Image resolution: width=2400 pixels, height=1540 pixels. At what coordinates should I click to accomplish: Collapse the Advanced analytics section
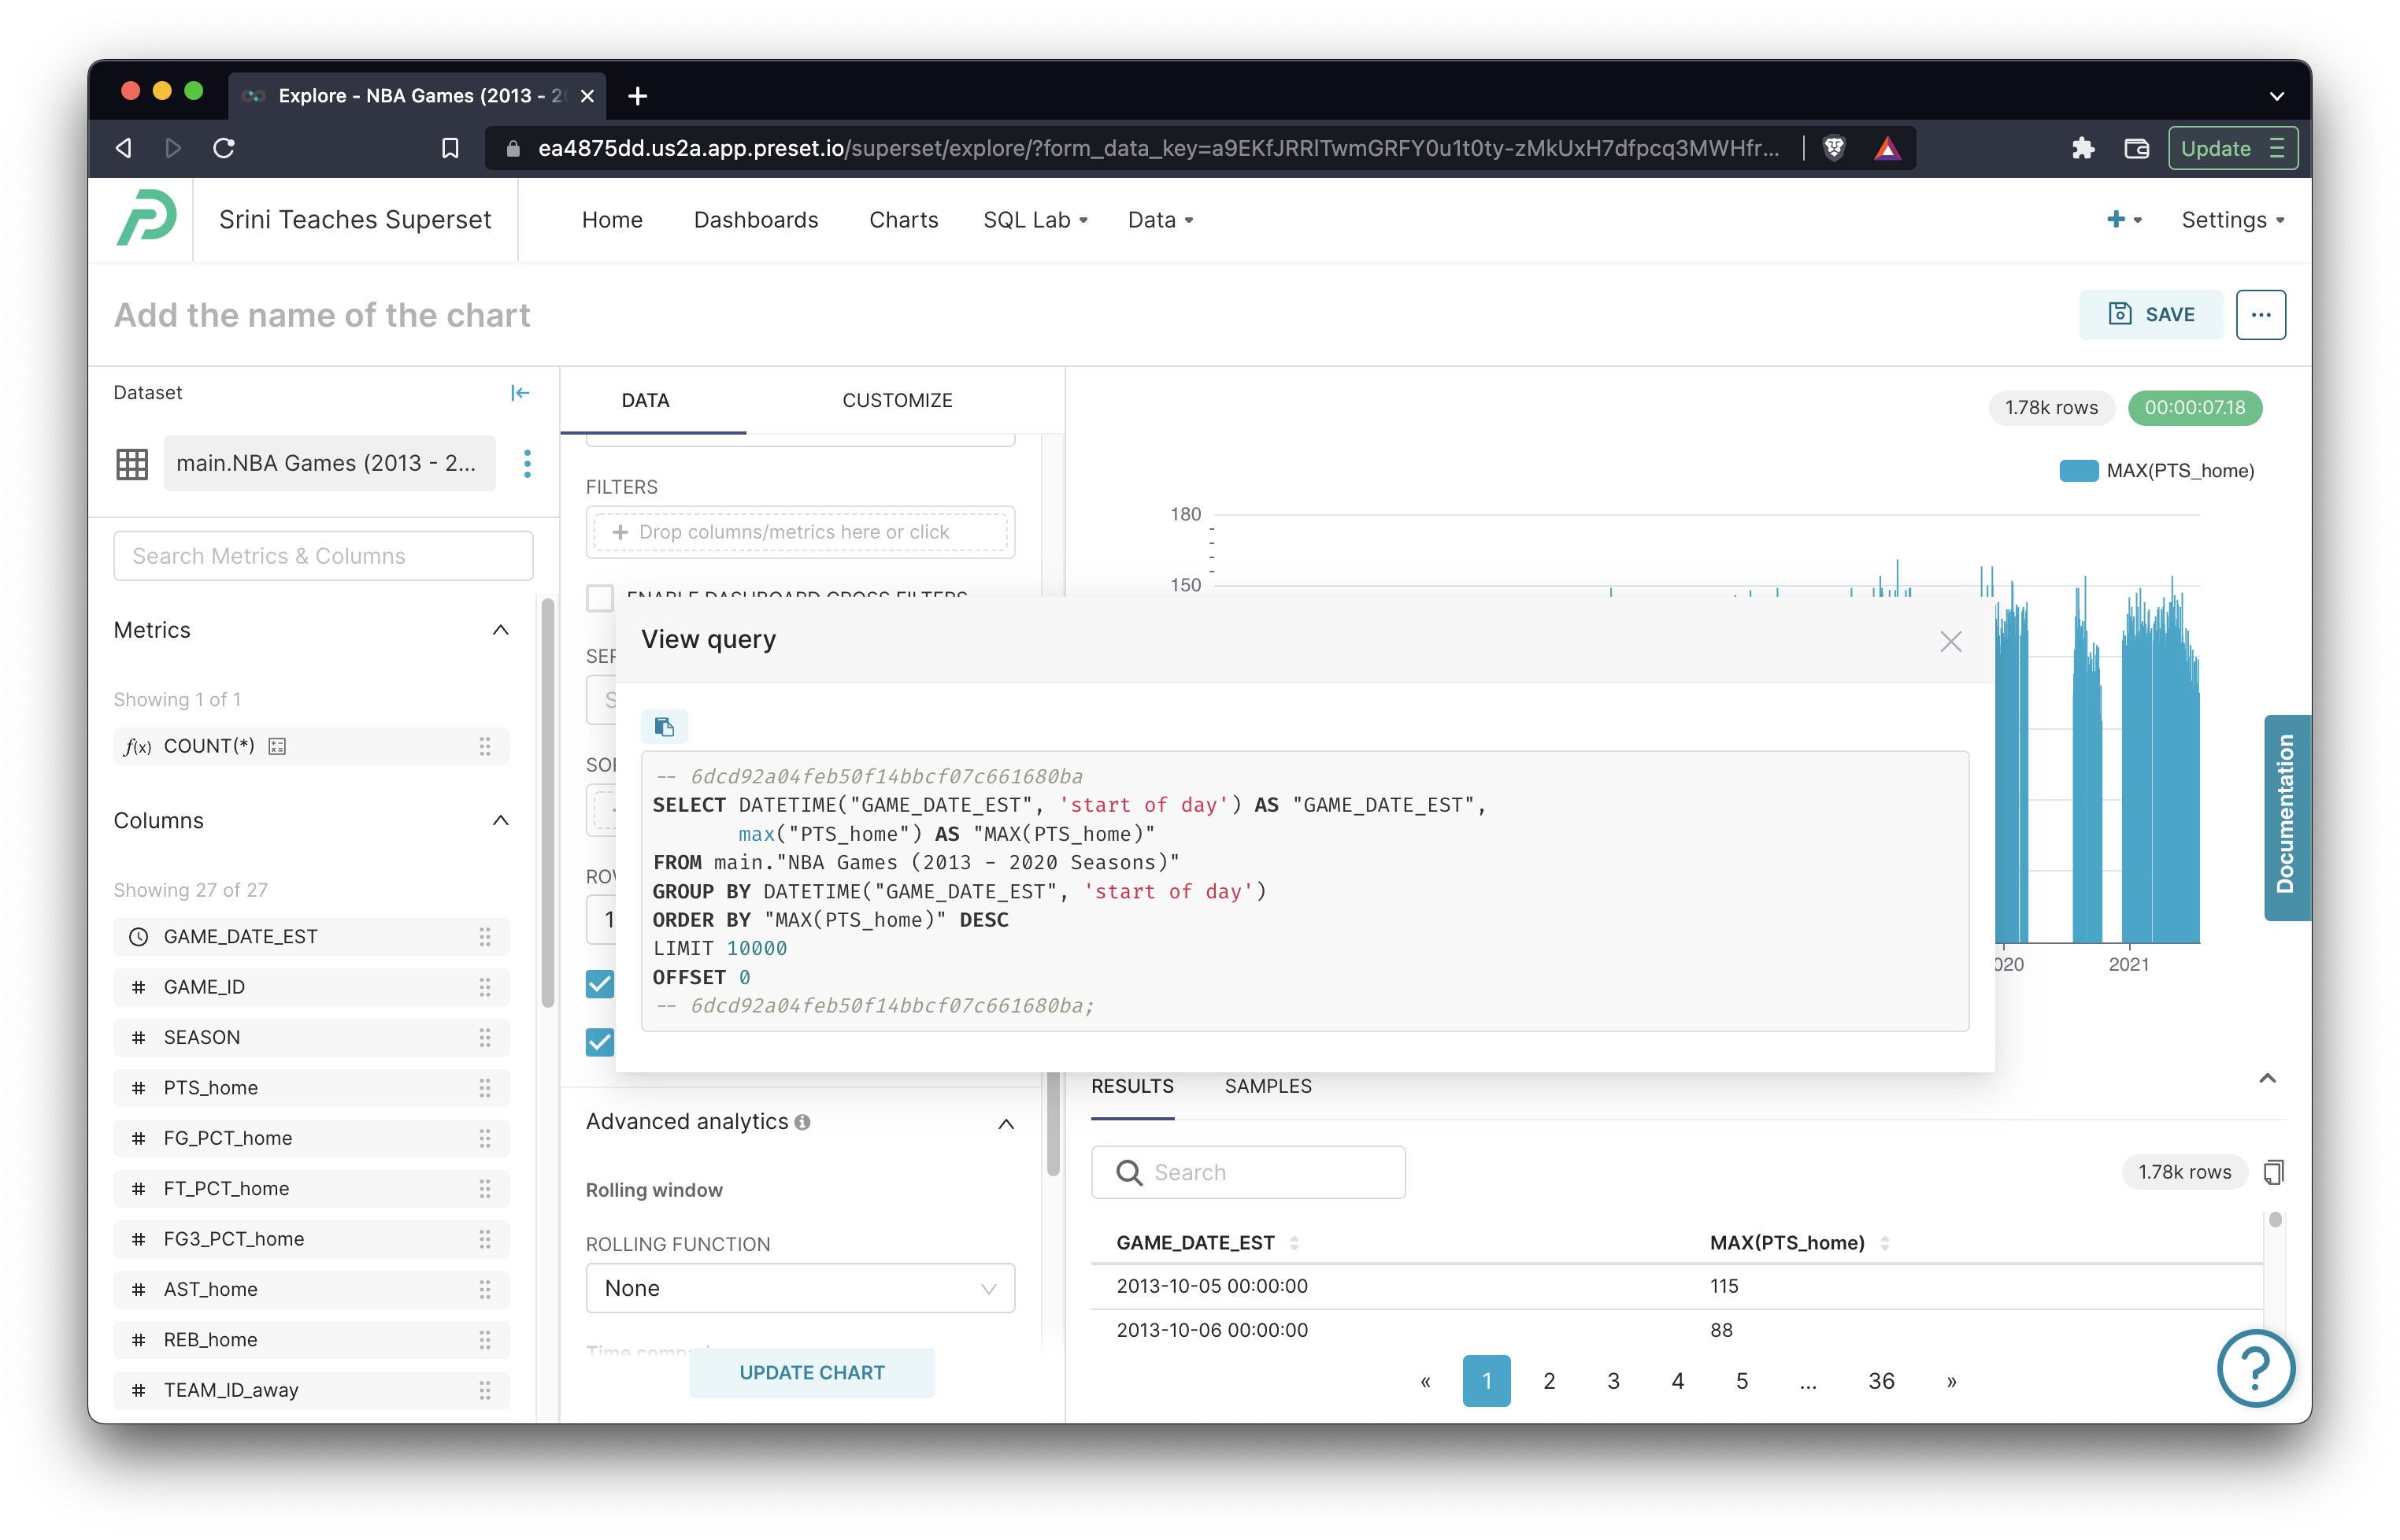click(1006, 1124)
